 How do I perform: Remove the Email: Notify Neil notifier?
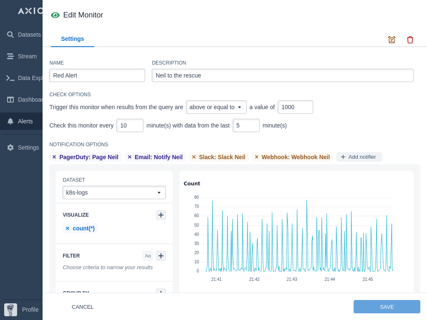point(130,157)
